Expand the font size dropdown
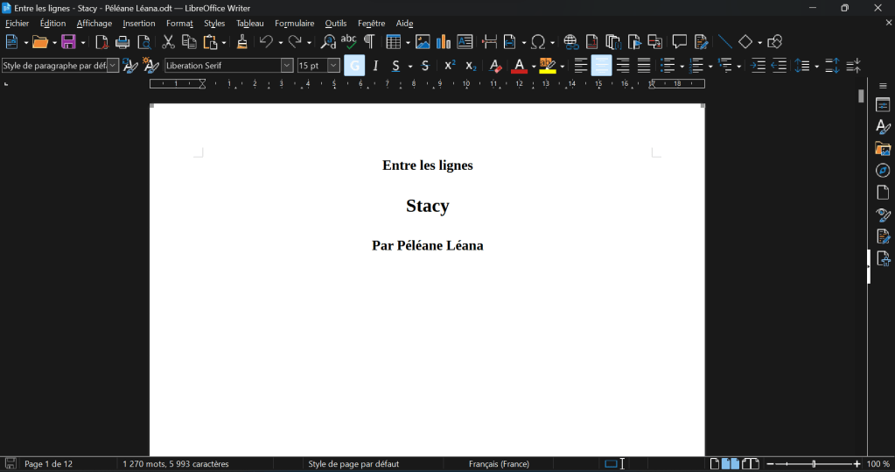895x472 pixels. tap(333, 66)
